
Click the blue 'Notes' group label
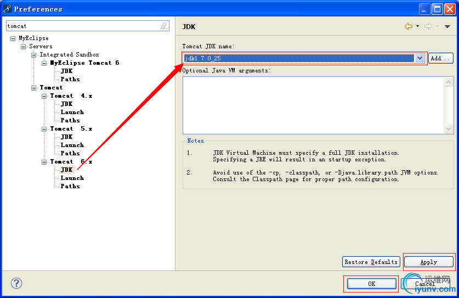tap(196, 140)
